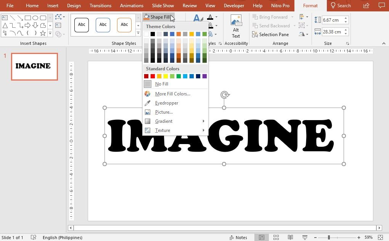The image size is (389, 241).
Task: Open the Selection Pane
Action: tap(270, 35)
